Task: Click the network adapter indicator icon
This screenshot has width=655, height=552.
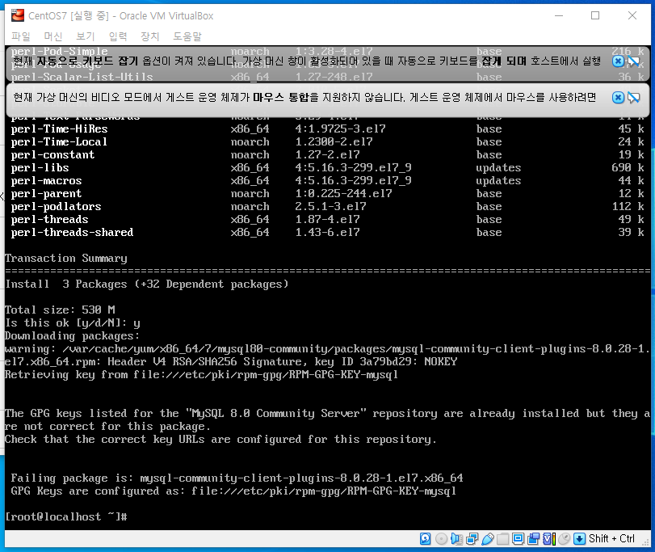Action: 472,539
